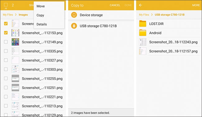Open the MORE options menu
Image resolution: width=202 pixels, height=117 pixels.
tap(196, 5)
